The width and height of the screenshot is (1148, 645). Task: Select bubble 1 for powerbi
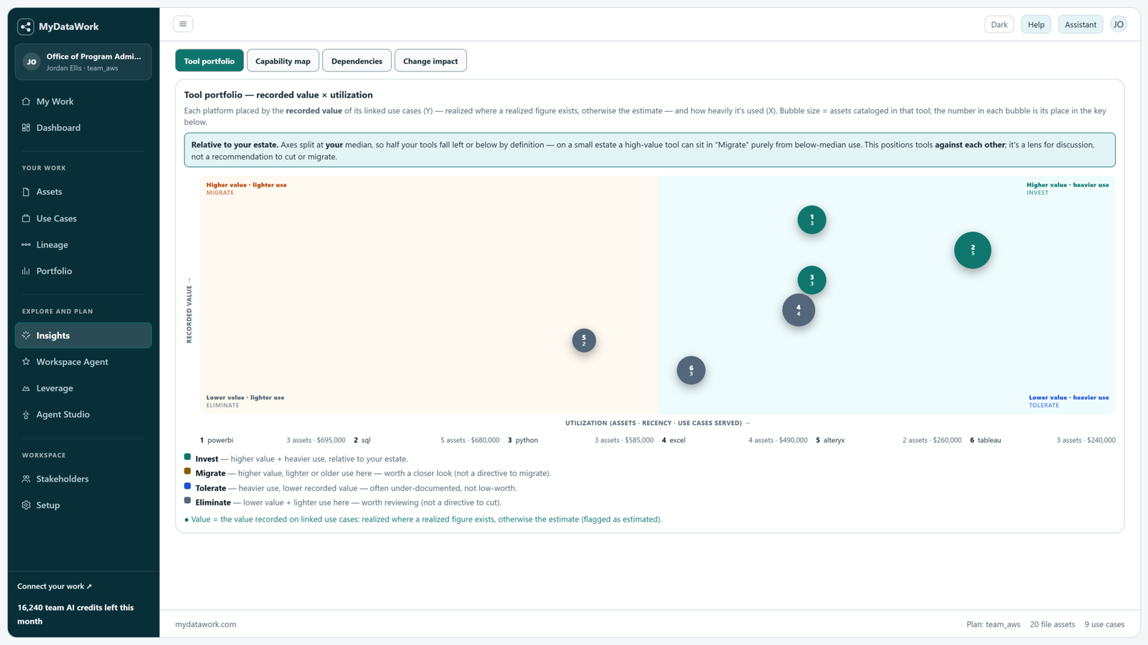811,220
